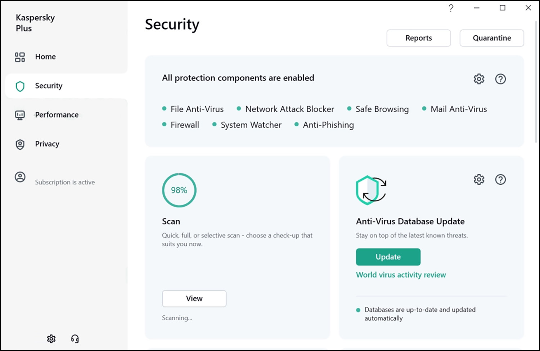The width and height of the screenshot is (540, 351).
Task: Open the Reports button
Action: click(x=419, y=38)
